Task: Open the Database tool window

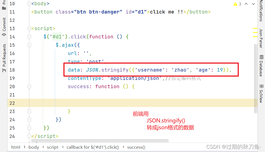Action: [261, 66]
